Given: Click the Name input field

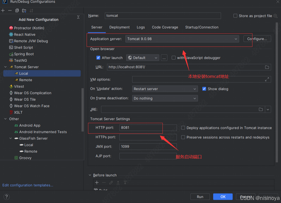Looking at the screenshot, I should [x=163, y=16].
